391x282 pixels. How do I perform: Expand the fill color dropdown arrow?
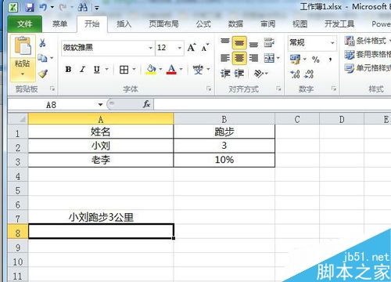pyautogui.click(x=160, y=70)
